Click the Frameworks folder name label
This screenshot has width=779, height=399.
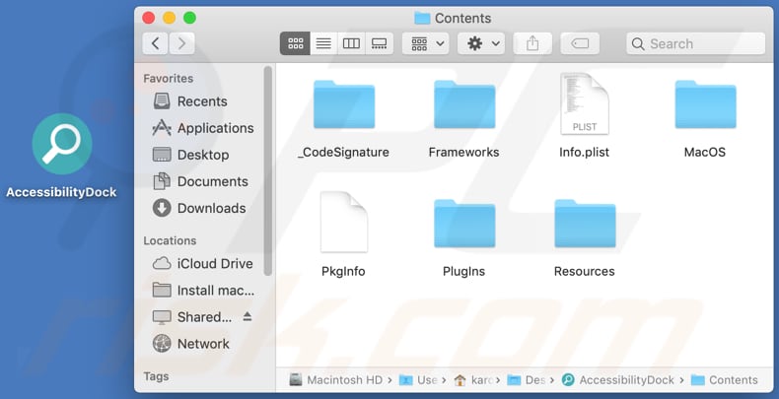click(464, 152)
